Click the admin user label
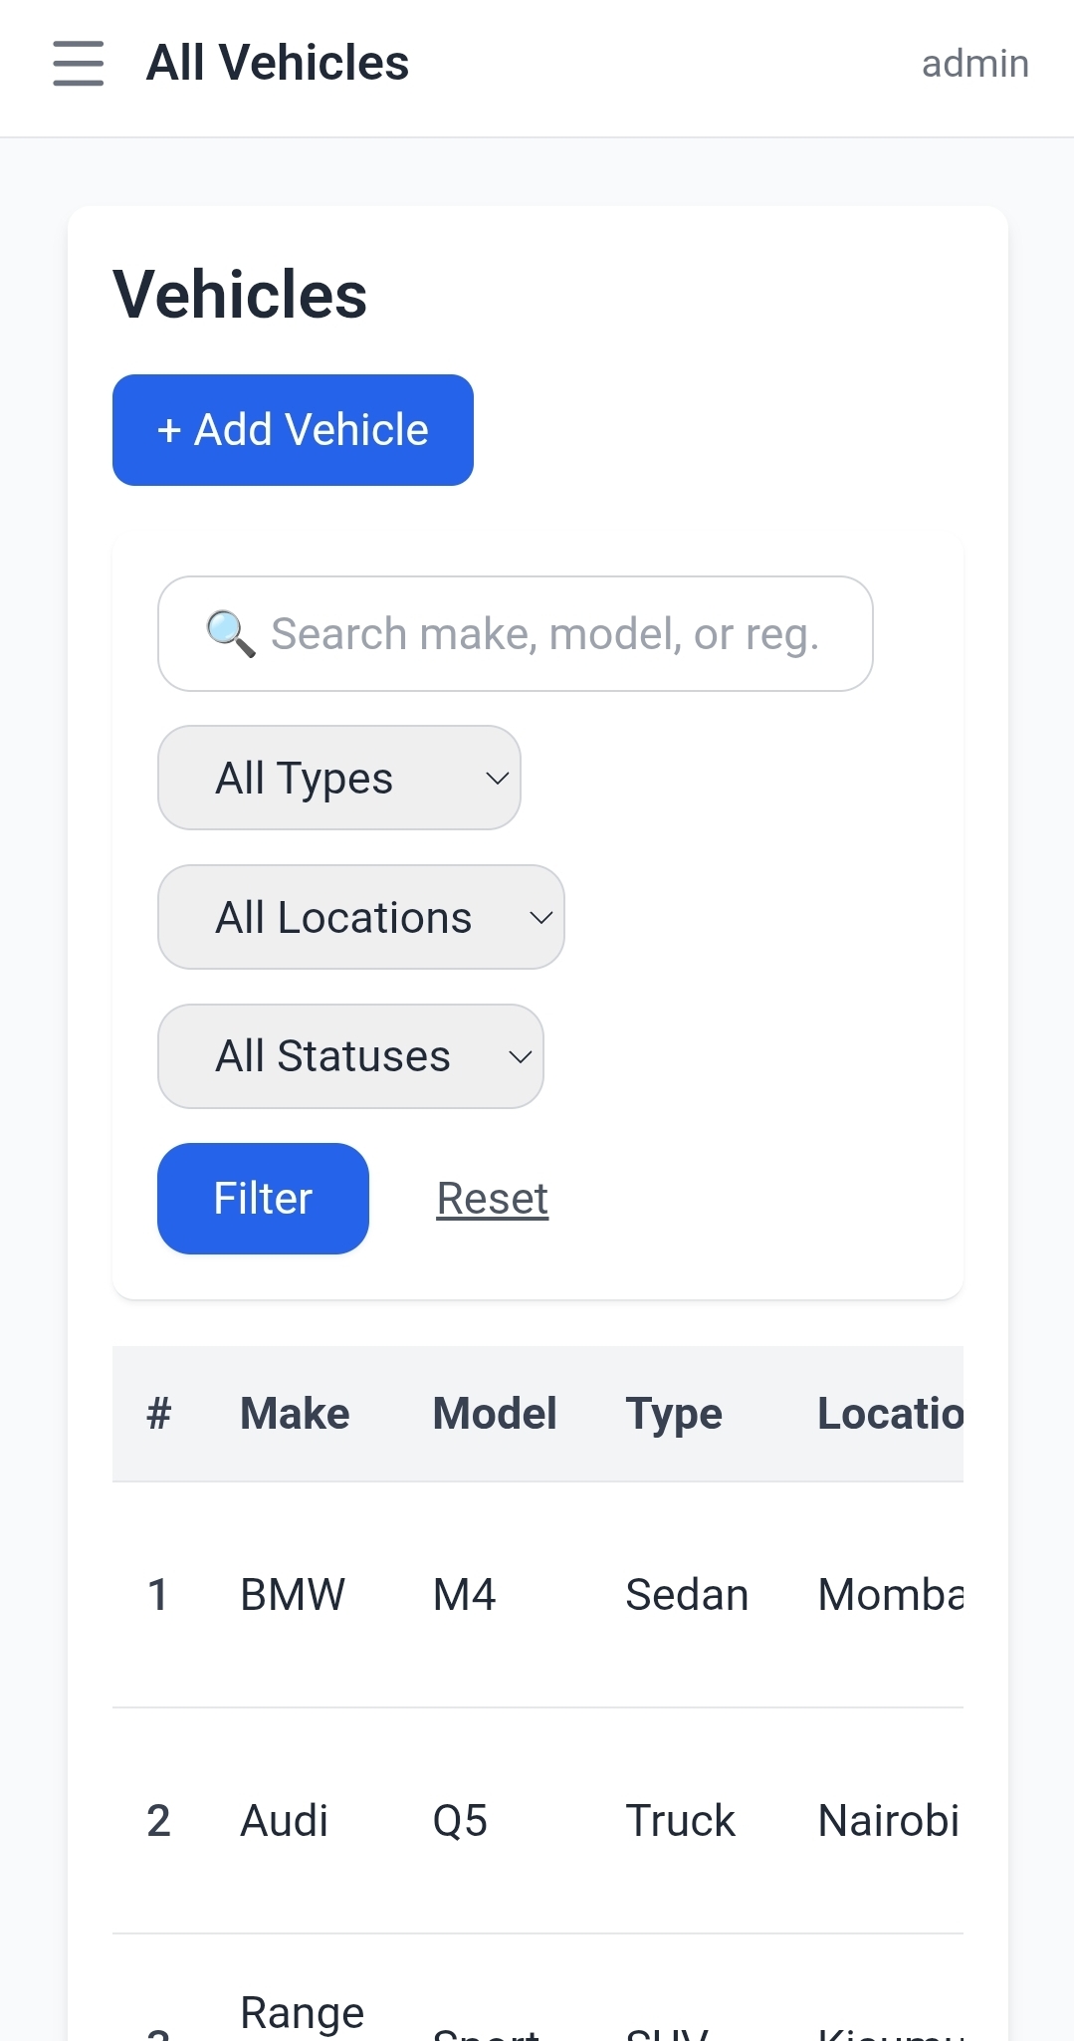1074x2041 pixels. pos(974,64)
